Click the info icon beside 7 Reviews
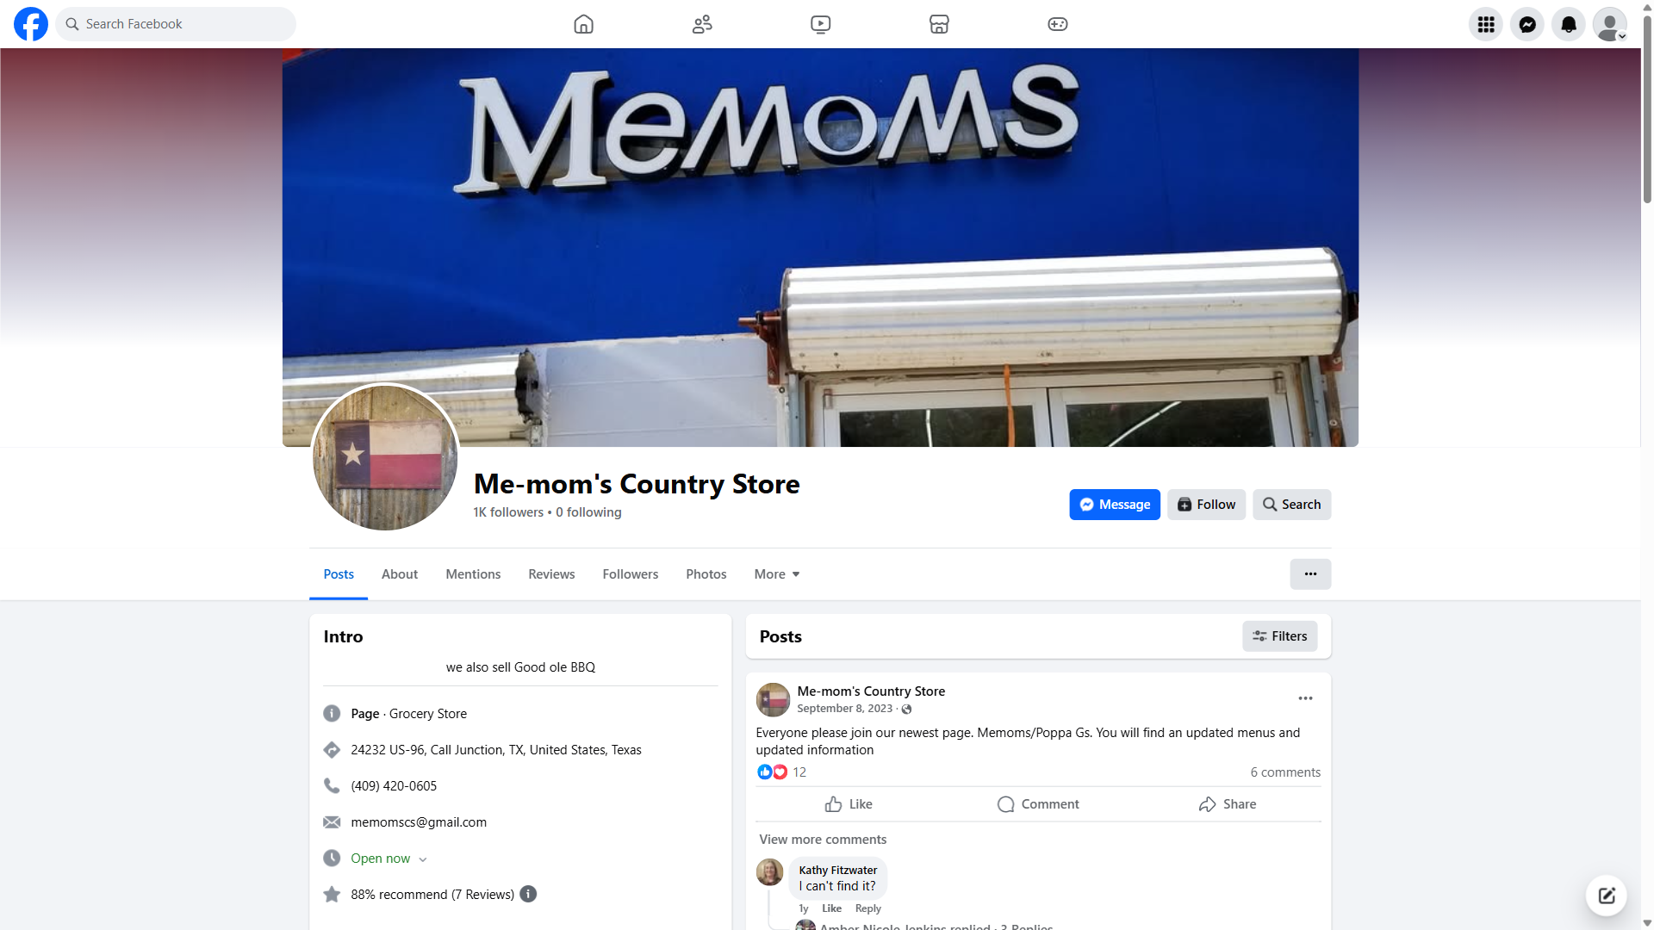 [x=528, y=894]
